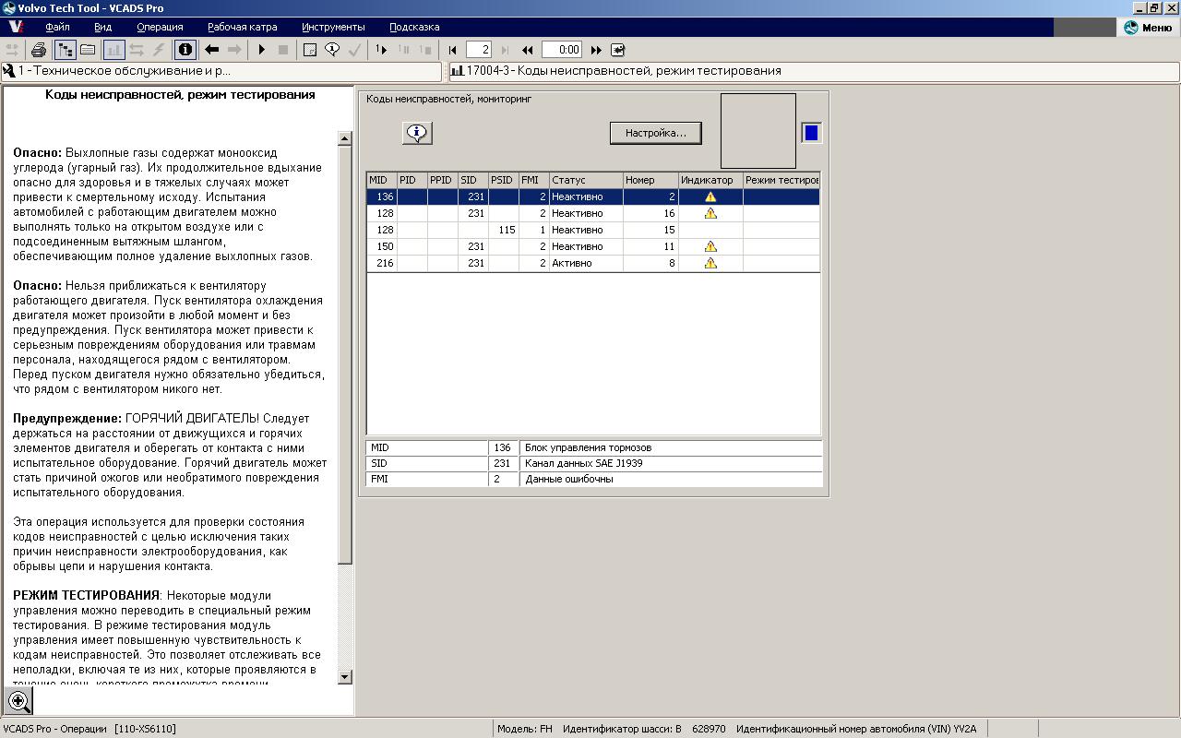Image resolution: width=1181 pixels, height=738 pixels.
Task: Select fault row MID 136
Action: point(593,196)
